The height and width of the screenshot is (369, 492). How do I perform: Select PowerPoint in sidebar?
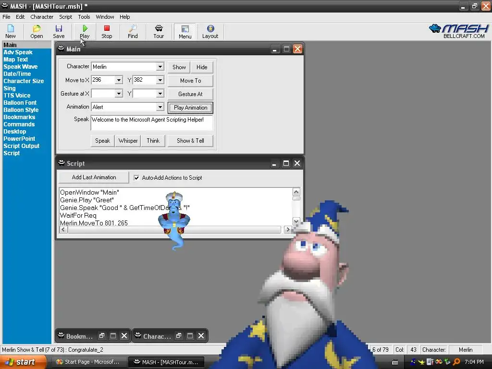(x=19, y=139)
